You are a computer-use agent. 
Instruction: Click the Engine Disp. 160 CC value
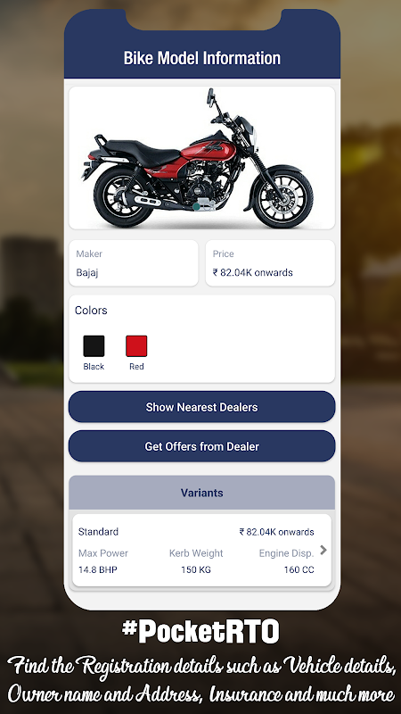299,569
